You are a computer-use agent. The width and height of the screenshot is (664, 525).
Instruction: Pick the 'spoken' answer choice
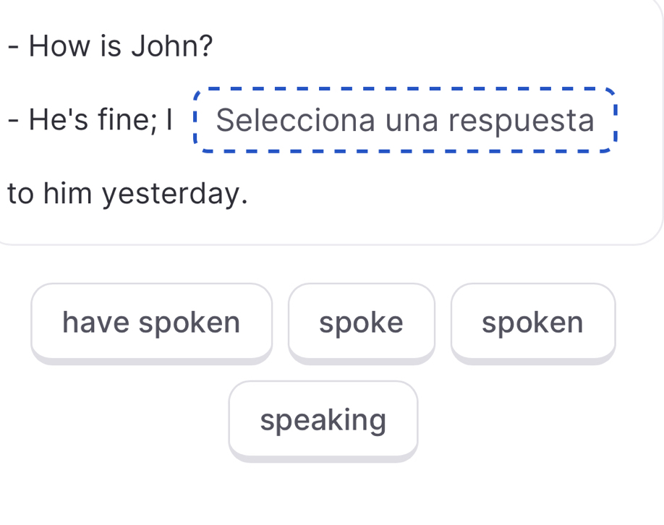[532, 322]
